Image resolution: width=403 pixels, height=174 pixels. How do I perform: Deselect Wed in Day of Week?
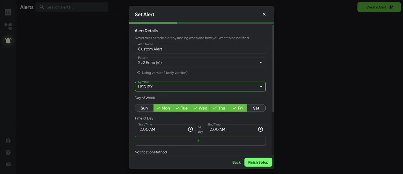tap(200, 108)
